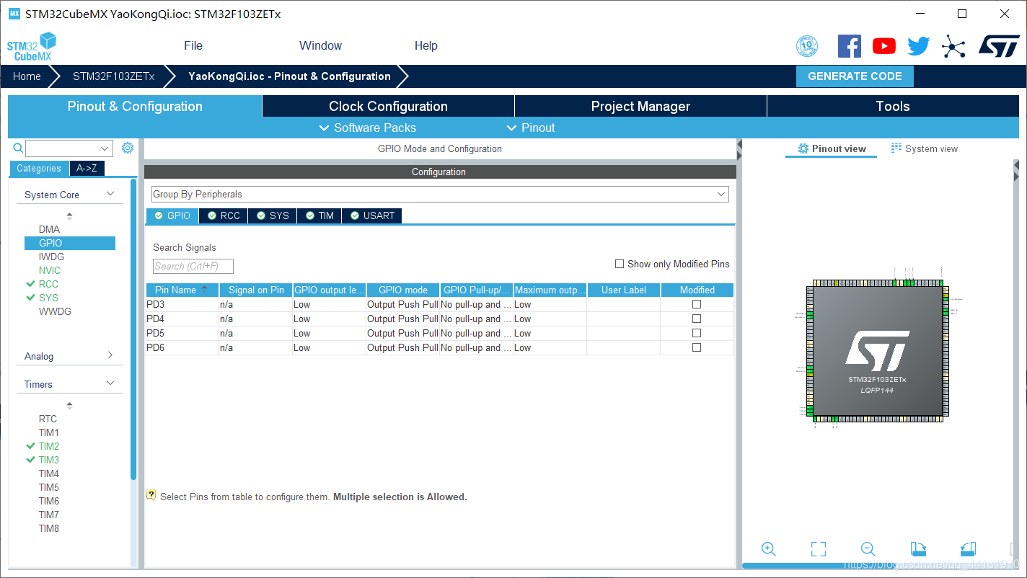This screenshot has height=578, width=1027.
Task: Click the MX application icon in title bar
Action: click(14, 14)
